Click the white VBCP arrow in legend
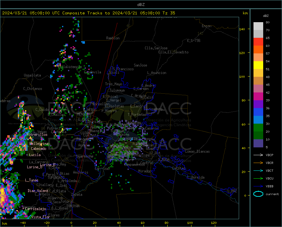The width and height of the screenshot is (282, 227). (x=258, y=155)
